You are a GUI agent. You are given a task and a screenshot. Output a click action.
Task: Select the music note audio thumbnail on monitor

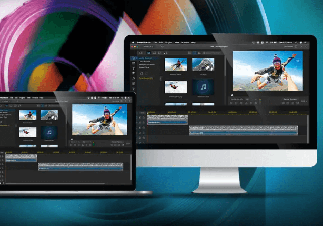pos(203,87)
